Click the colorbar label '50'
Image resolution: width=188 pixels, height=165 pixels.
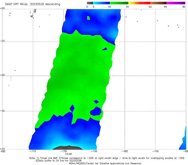click(150, 7)
